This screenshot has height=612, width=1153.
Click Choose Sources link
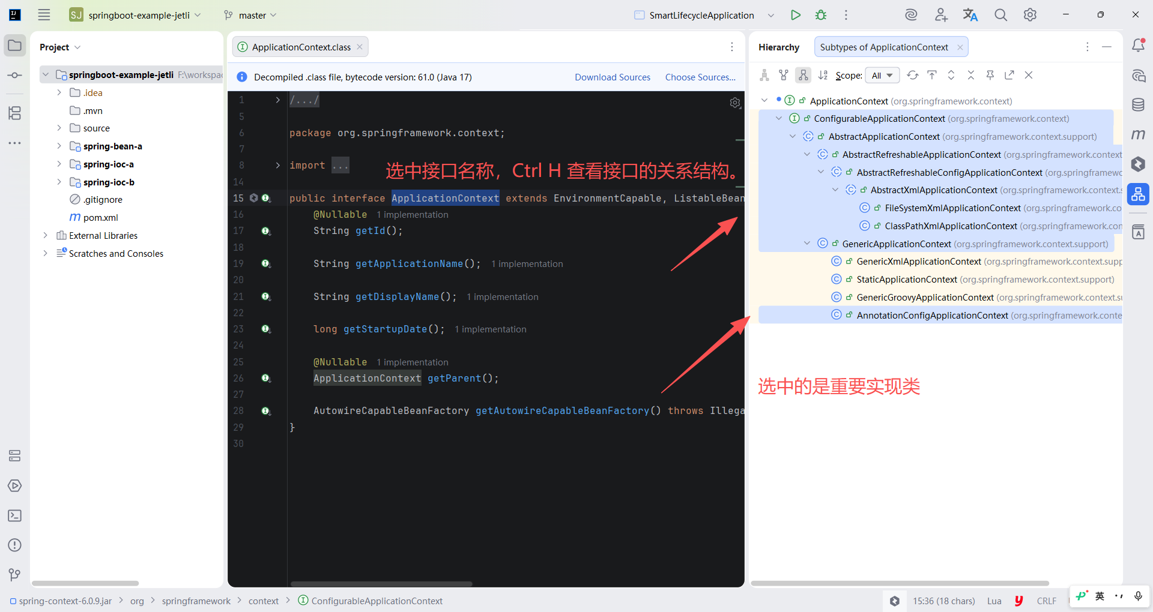[x=700, y=77]
